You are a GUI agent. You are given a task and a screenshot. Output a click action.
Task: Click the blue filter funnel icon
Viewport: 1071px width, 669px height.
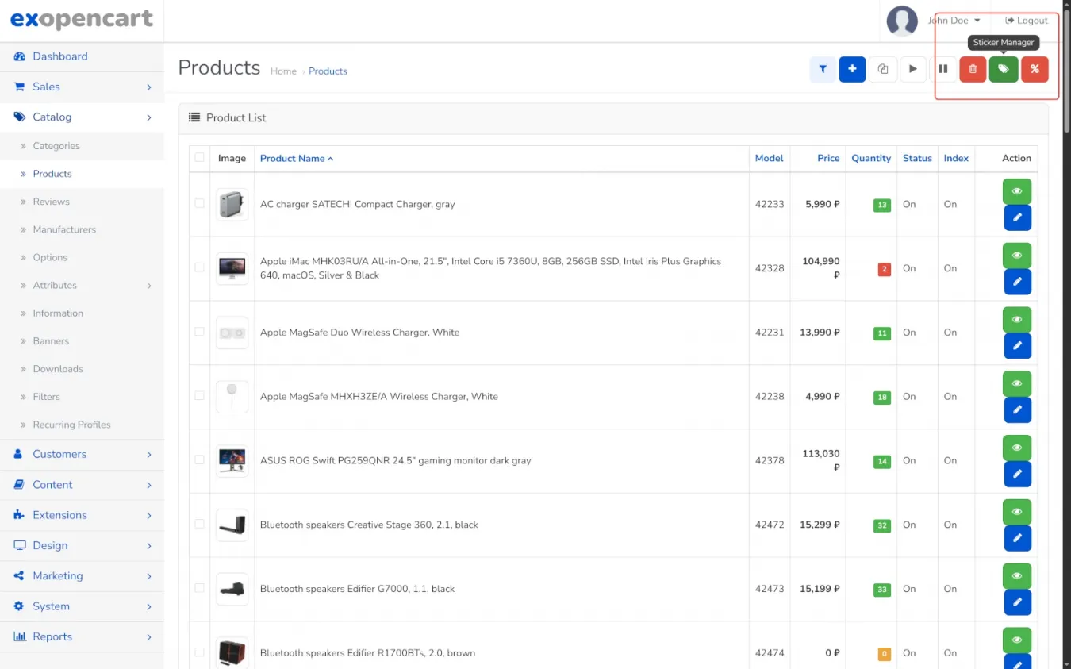(823, 69)
